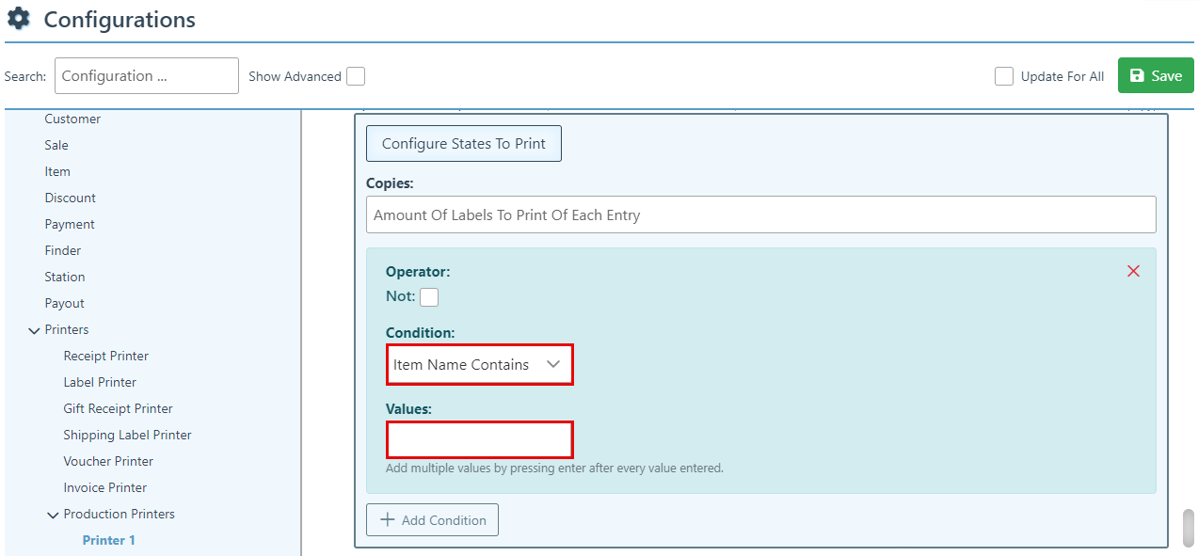Click the vertical scrollbar thumb
The width and height of the screenshot is (1198, 556).
tap(1188, 527)
